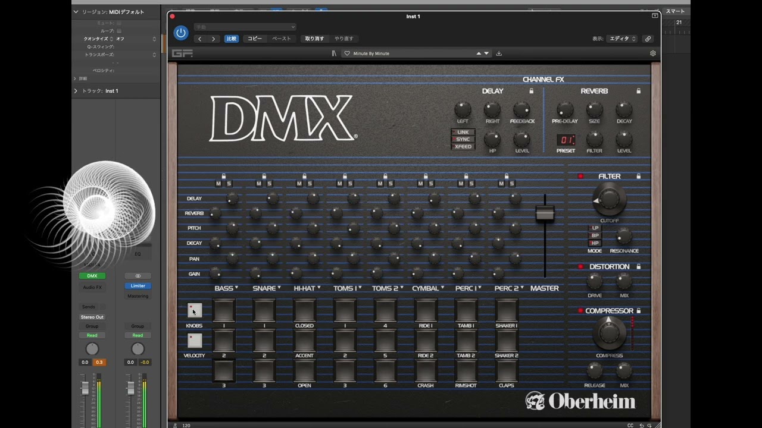The image size is (762, 428).
Task: Click the ペースト paste button
Action: coord(282,39)
